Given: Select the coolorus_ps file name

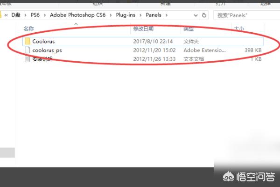Looking at the screenshot, I should coord(47,50).
